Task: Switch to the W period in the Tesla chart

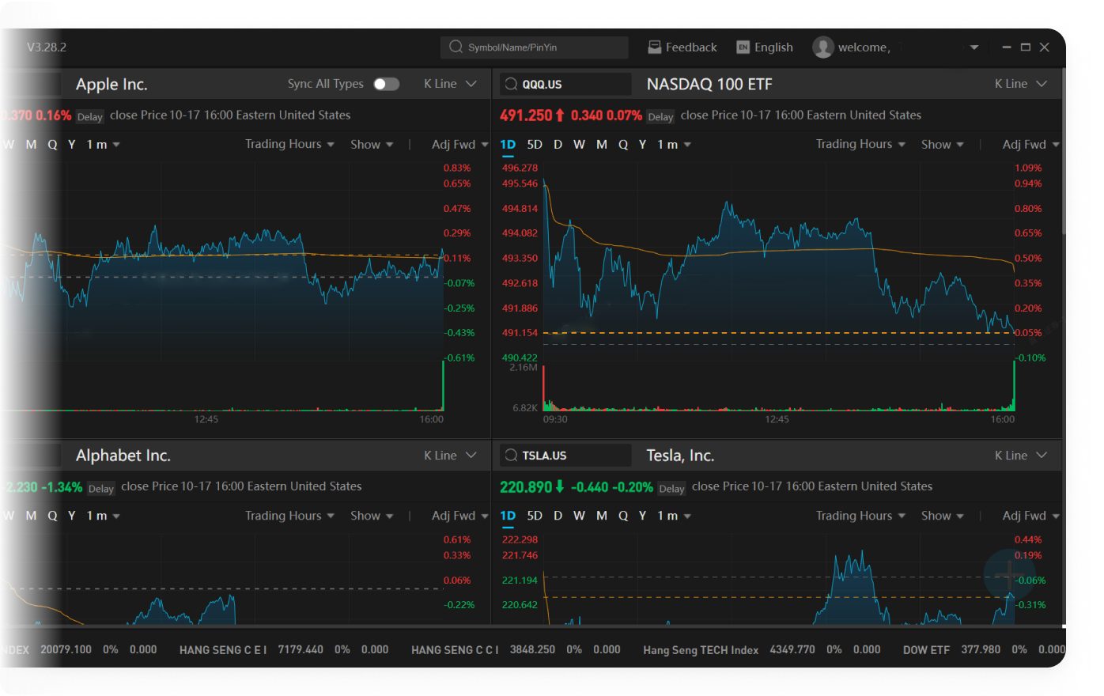Action: 579,516
